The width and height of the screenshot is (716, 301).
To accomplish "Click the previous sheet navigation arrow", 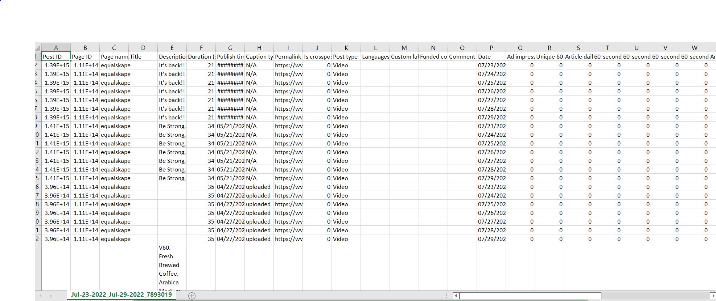I will pos(40,296).
